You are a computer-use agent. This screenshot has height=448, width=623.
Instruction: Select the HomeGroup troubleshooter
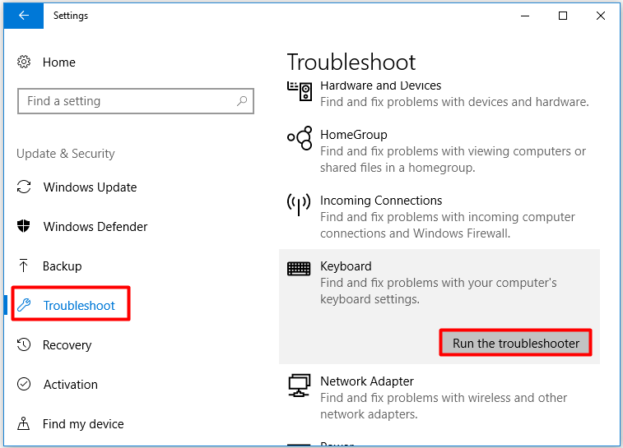click(x=439, y=150)
